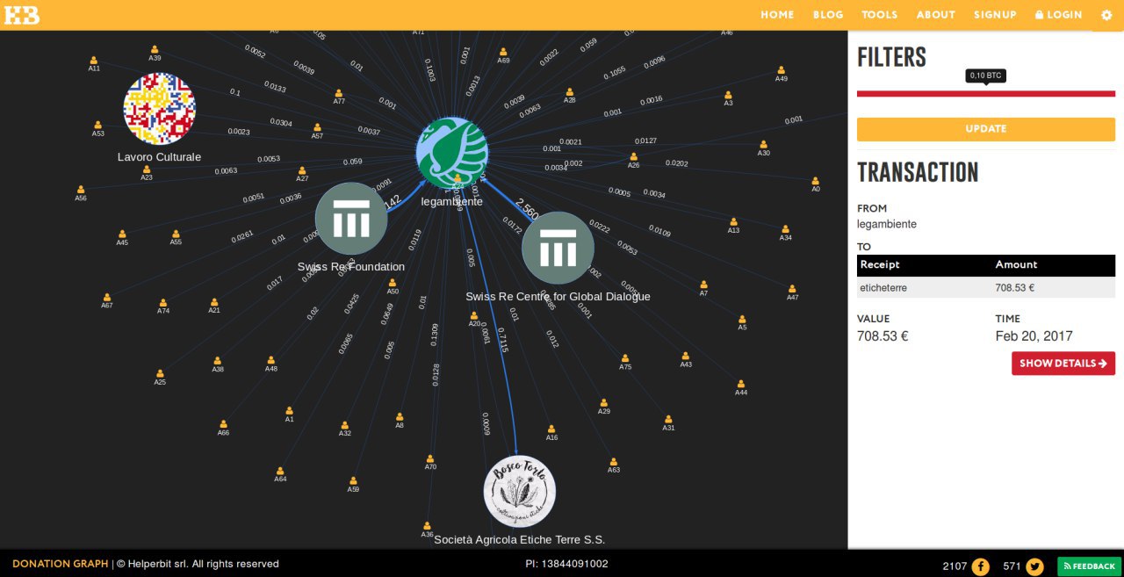Click donor node A64
This screenshot has height=577, width=1124.
click(280, 471)
